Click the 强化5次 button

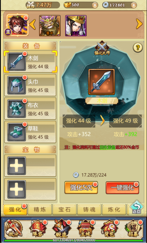(81, 188)
